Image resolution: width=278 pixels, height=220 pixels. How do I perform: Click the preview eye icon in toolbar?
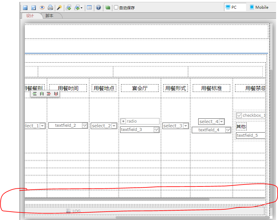(42, 7)
